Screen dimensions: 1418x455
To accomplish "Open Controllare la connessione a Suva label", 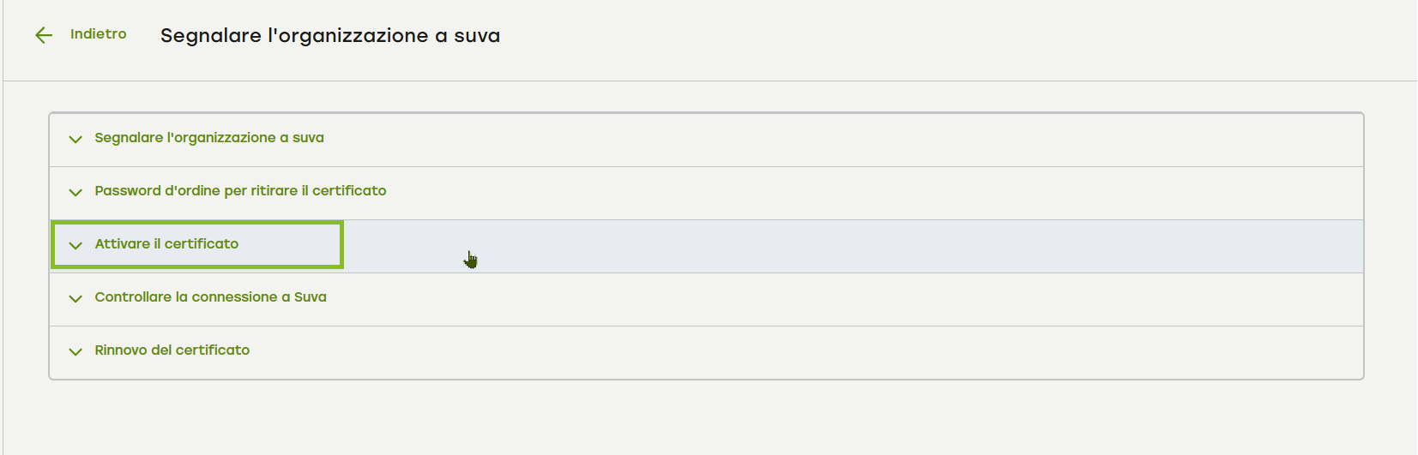I will [x=210, y=297].
